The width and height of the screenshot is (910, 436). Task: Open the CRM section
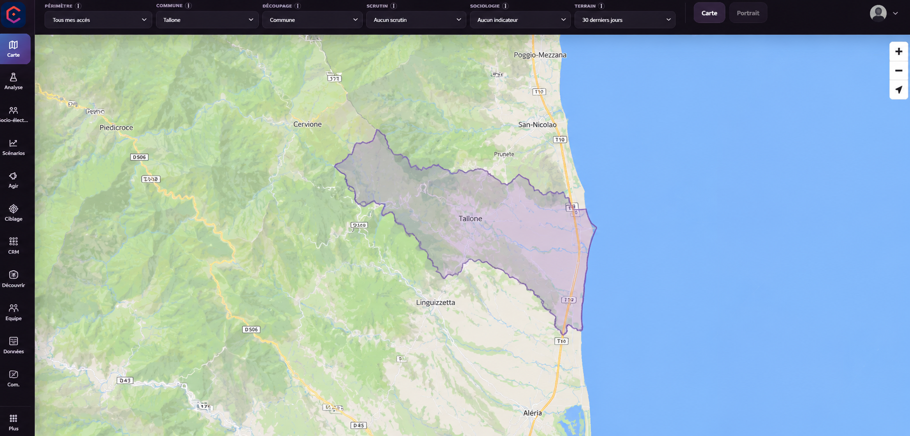click(14, 246)
